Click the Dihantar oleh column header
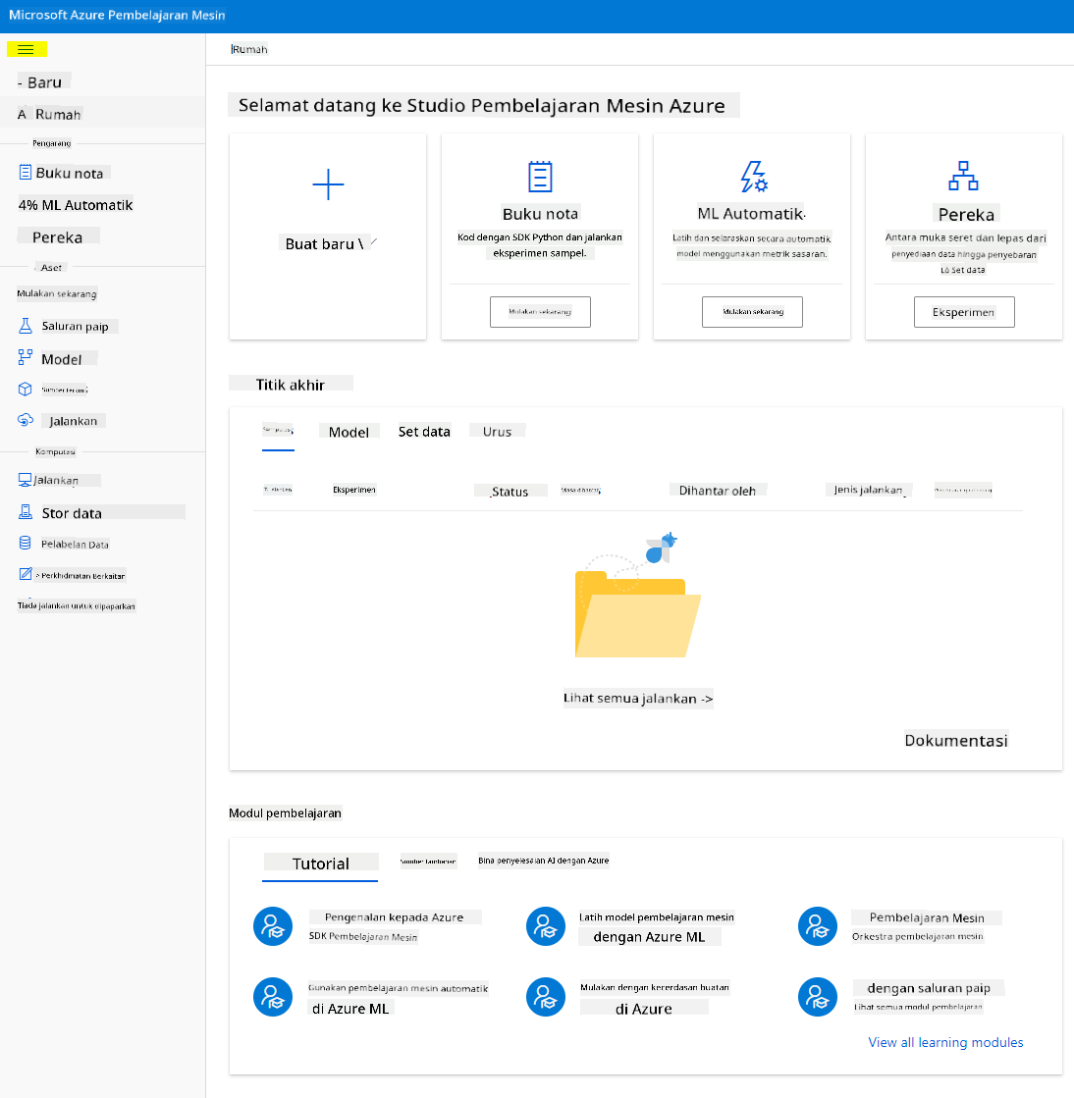The width and height of the screenshot is (1074, 1098). pos(718,491)
